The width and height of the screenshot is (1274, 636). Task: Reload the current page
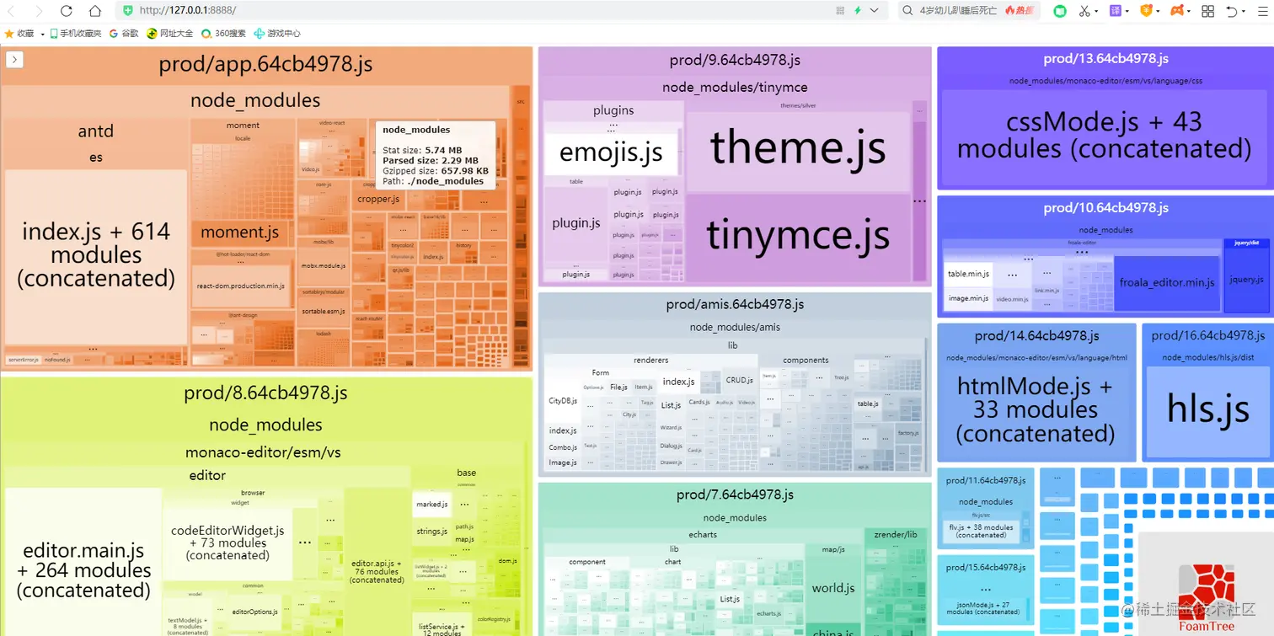pyautogui.click(x=67, y=11)
